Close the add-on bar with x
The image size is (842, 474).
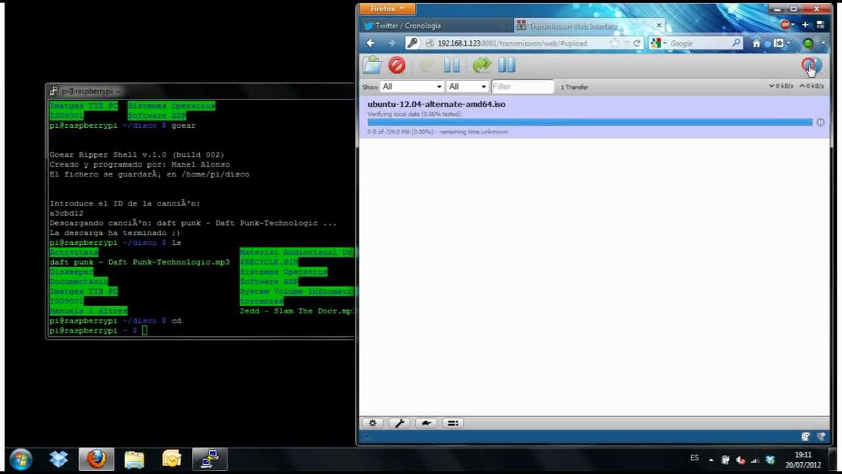point(367,436)
